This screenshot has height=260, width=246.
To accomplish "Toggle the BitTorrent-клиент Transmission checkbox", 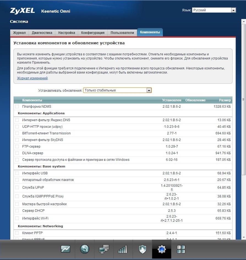I will 17,133.
